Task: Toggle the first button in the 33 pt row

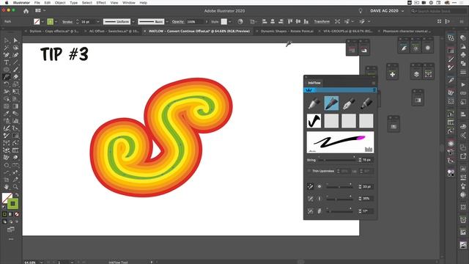Action: 310,186
